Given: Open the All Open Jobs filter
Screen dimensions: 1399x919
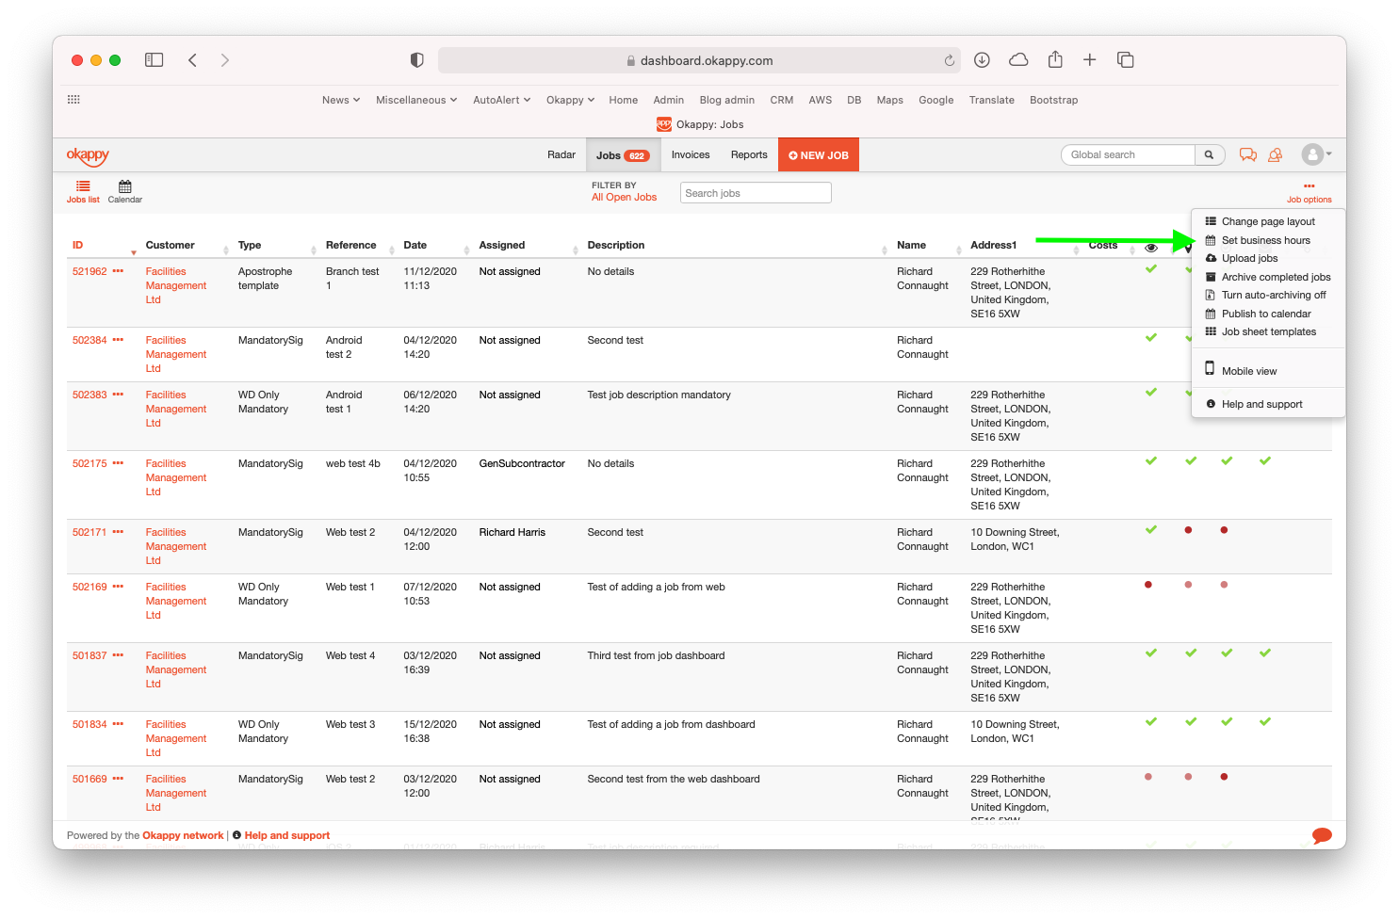Looking at the screenshot, I should point(624,198).
